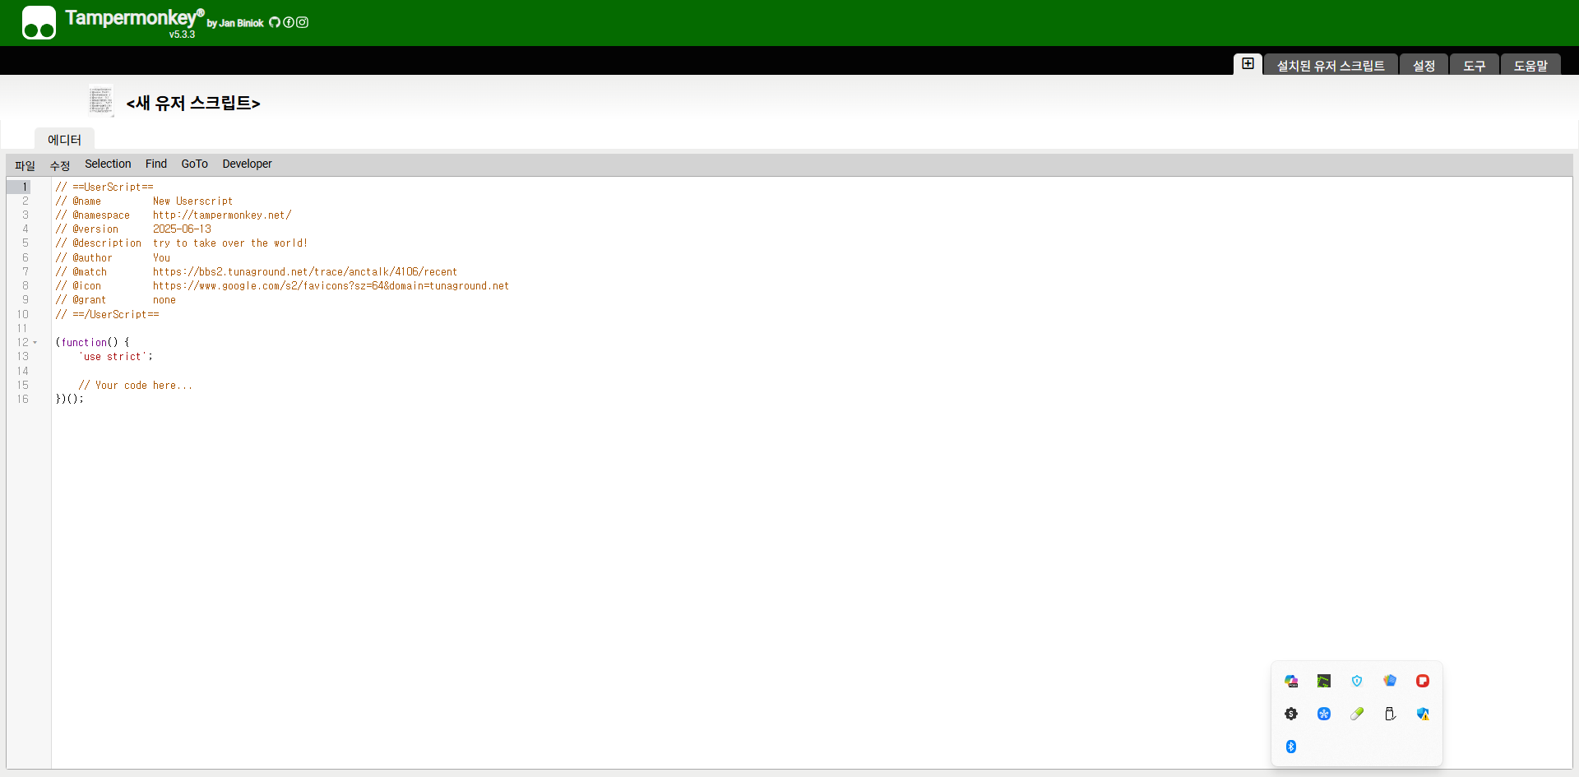This screenshot has height=777, width=1579.
Task: Open the Instagram icon link
Action: point(303,22)
